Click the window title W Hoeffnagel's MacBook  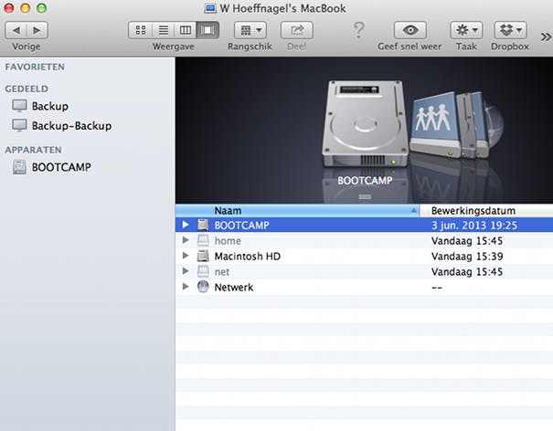pos(282,8)
